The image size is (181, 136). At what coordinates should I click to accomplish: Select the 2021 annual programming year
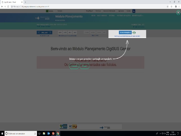coord(75,32)
